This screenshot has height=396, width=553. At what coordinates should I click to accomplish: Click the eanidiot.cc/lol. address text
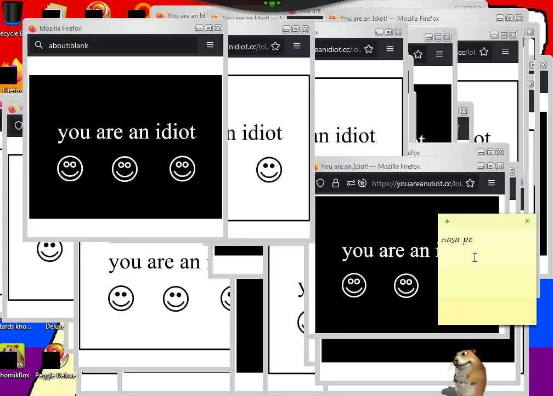click(x=338, y=49)
